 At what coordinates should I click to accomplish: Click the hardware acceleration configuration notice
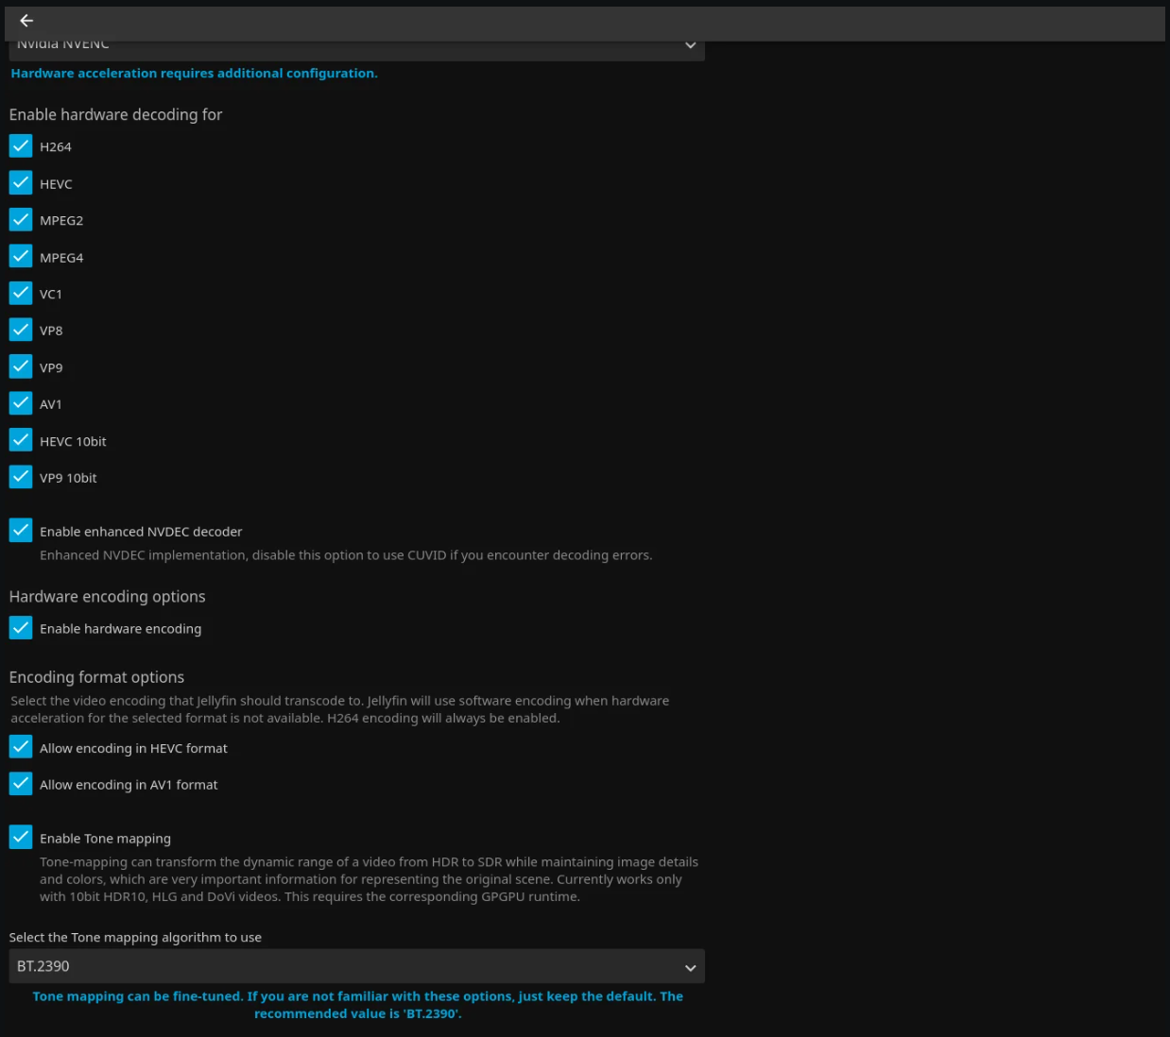tap(194, 74)
